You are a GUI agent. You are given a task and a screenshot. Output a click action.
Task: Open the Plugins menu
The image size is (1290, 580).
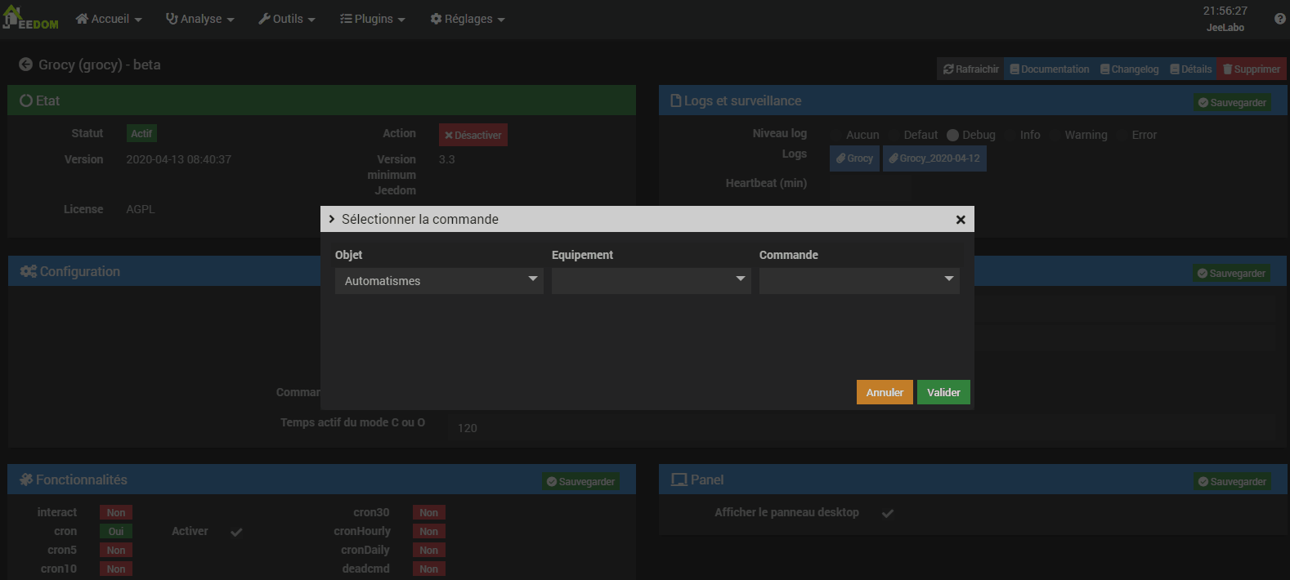373,19
